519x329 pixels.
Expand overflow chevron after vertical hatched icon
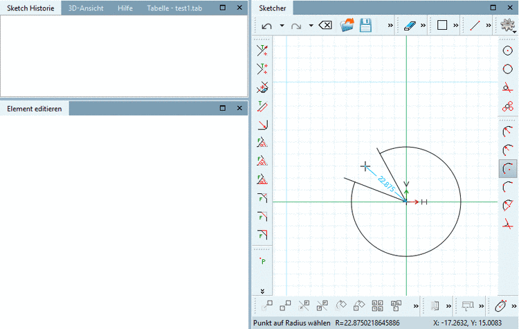pos(448,306)
